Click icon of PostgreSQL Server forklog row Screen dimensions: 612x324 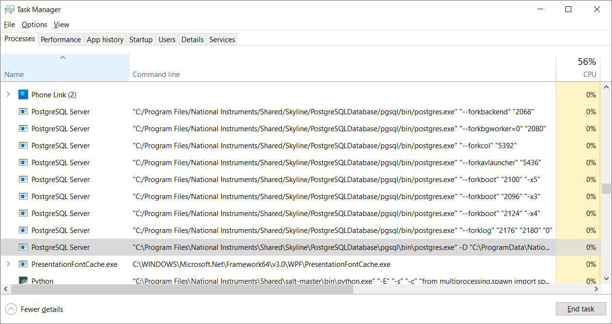tap(23, 230)
